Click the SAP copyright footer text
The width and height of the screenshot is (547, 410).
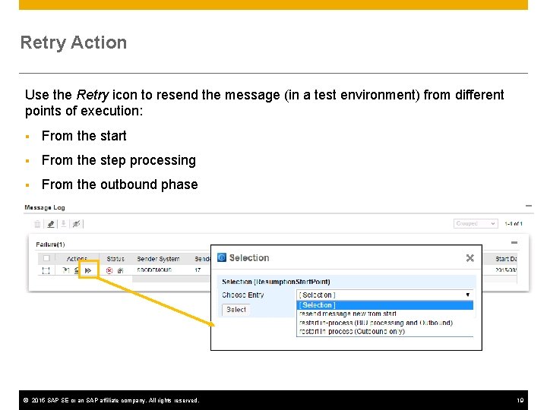pos(111,400)
